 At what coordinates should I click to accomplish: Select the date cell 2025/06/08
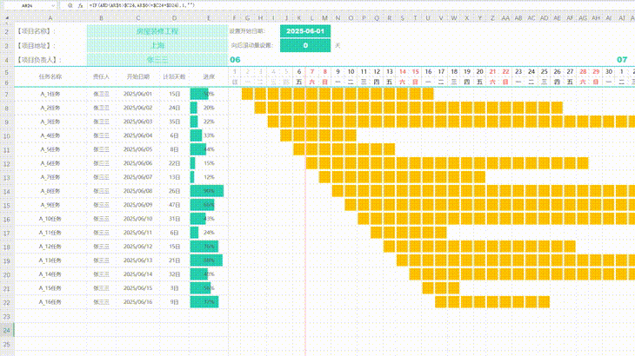[x=138, y=191]
